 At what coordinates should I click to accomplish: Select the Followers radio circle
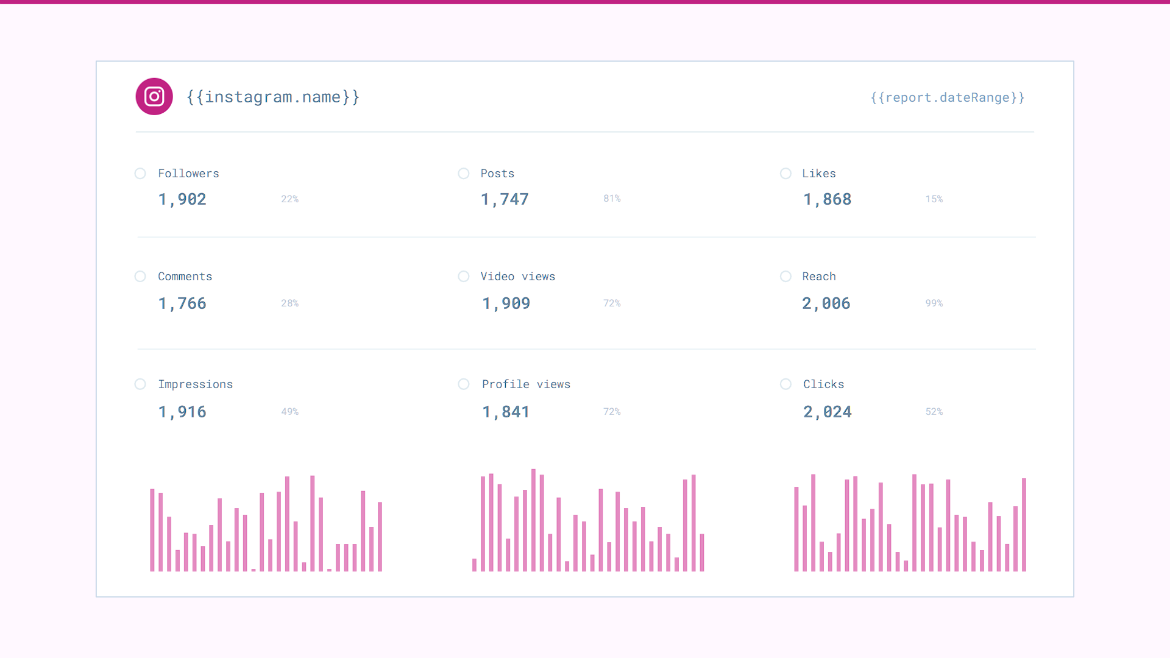coord(140,174)
